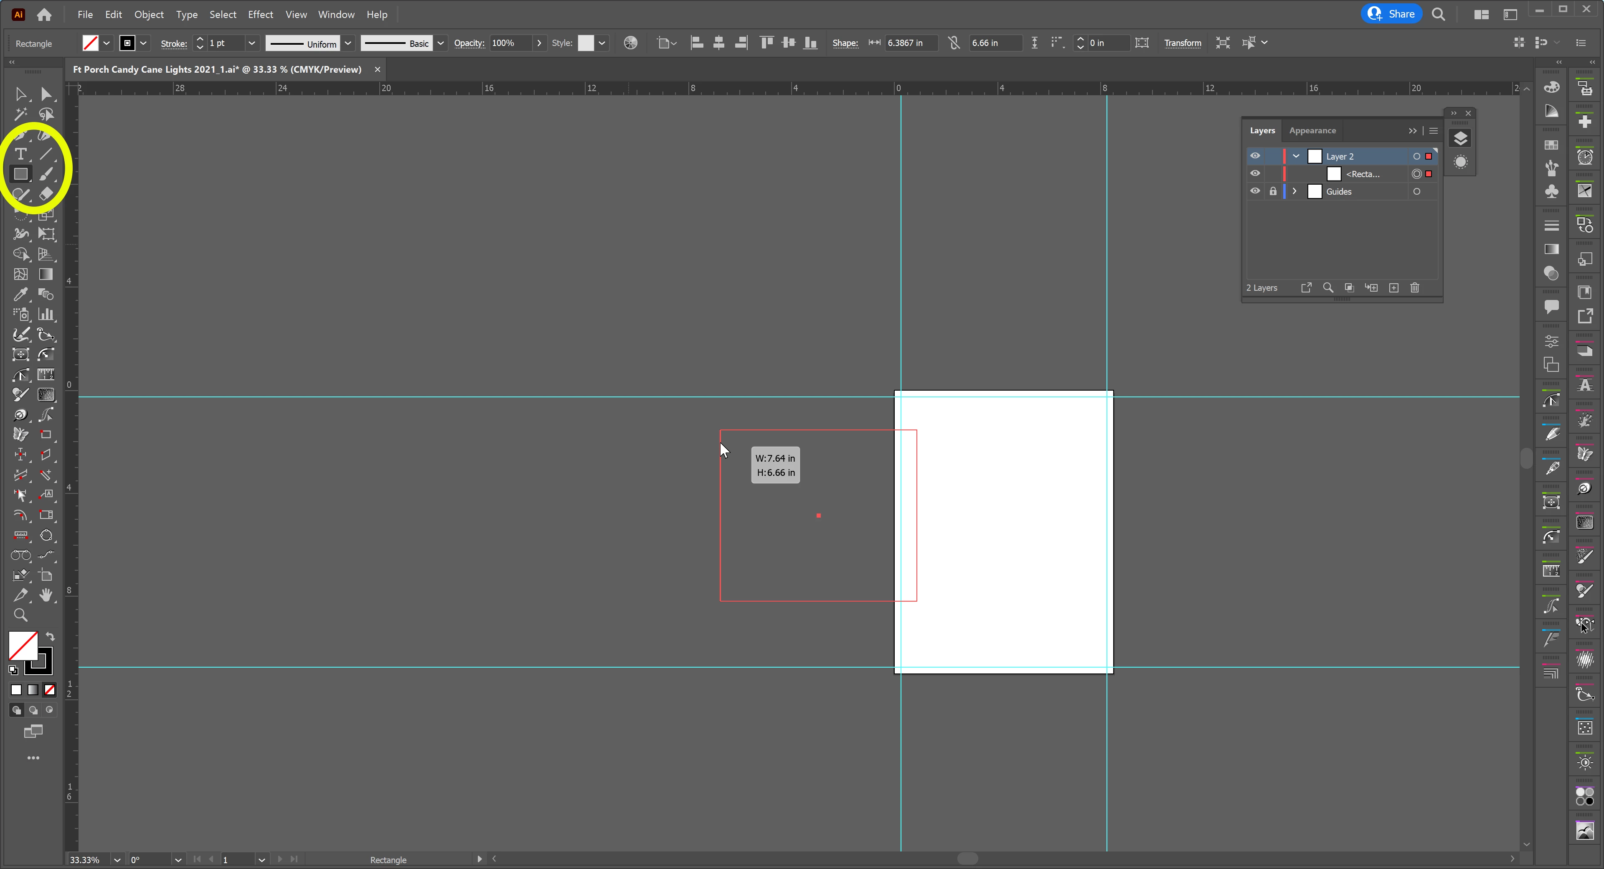The width and height of the screenshot is (1604, 869).
Task: Open Recolor Artwork color wheel icon
Action: pyautogui.click(x=630, y=42)
